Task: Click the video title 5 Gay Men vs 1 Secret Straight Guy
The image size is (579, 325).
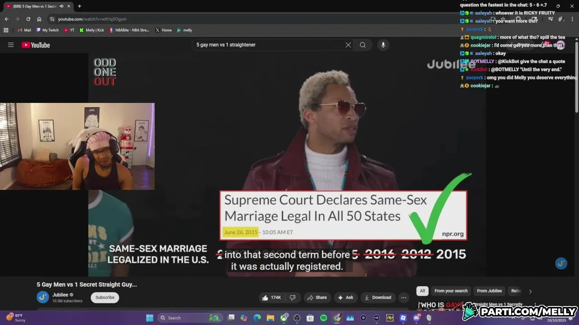Action: coord(87,284)
